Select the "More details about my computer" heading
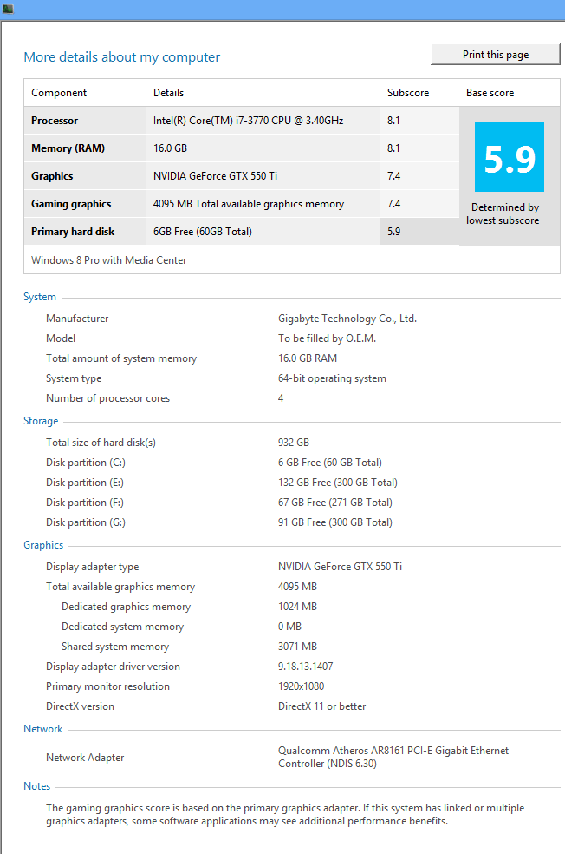 (121, 57)
